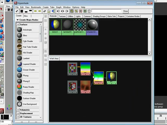Create a Use Background material
Viewport: 167px width, 125px height.
coord(28,104)
